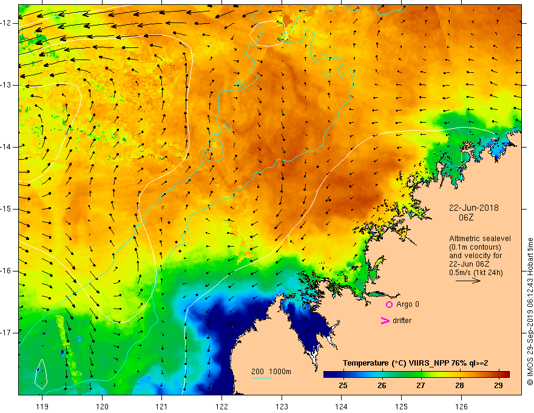Click the latitude label -15

click(6, 209)
